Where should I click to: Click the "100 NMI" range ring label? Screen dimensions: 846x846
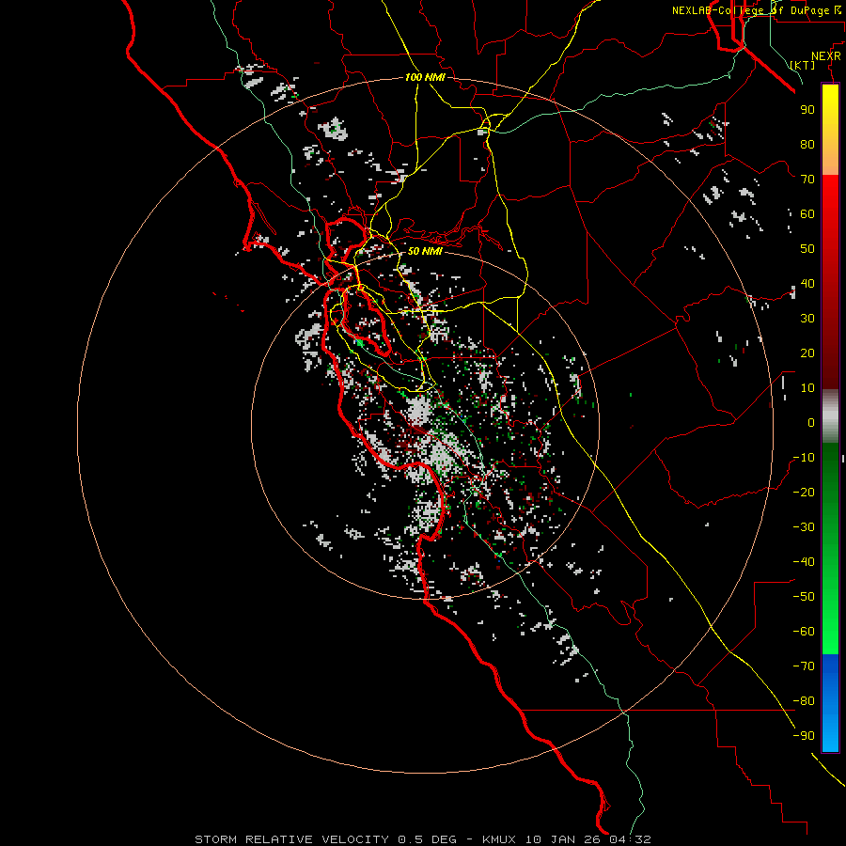pos(425,77)
